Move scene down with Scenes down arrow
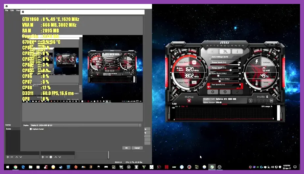This screenshot has height=174, width=304. point(21,157)
